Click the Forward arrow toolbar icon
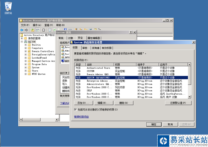 tap(26, 30)
